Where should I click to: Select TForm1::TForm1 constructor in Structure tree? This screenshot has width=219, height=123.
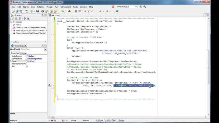pyautogui.click(x=31, y=28)
